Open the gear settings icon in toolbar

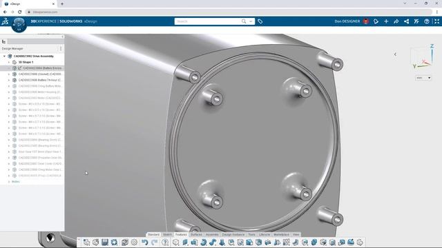[x=134, y=242]
